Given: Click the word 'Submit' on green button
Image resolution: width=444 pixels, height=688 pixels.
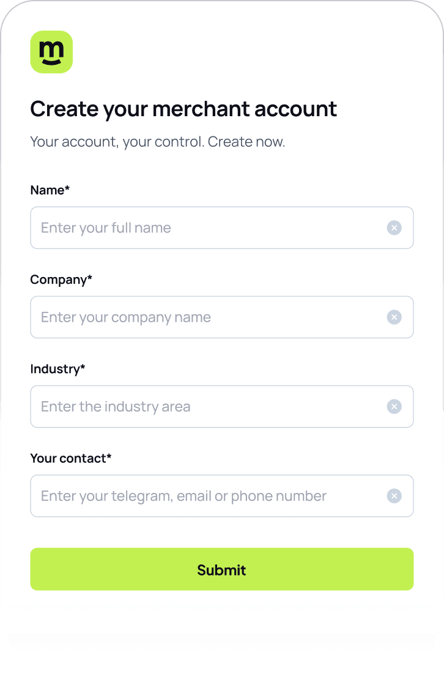Looking at the screenshot, I should tap(221, 570).
